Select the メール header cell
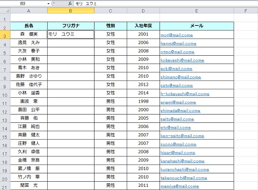Screen dimensions: 258x190 click(196, 26)
